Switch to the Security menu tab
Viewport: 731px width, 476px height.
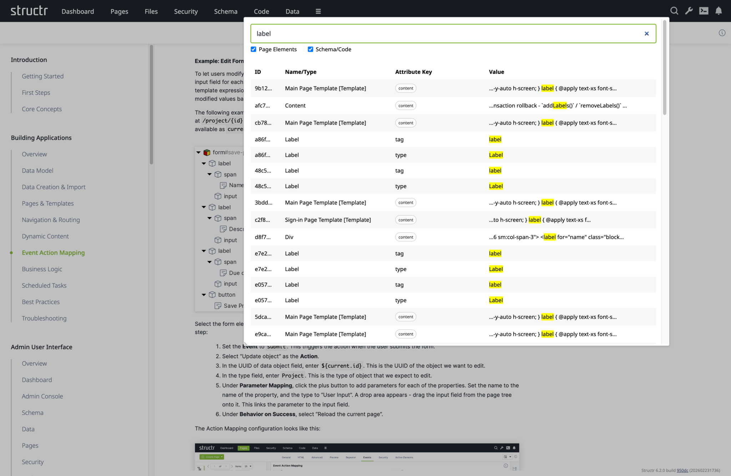coord(186,11)
